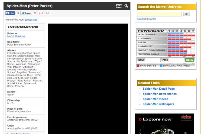Screen dimensions: 201x134
Task: Click the Search the Marvel Universe heading
Action: [x=160, y=7]
